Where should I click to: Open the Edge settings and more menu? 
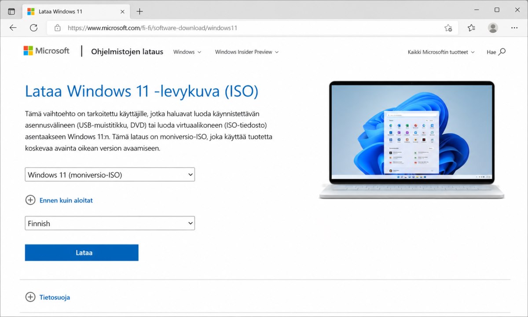[514, 28]
